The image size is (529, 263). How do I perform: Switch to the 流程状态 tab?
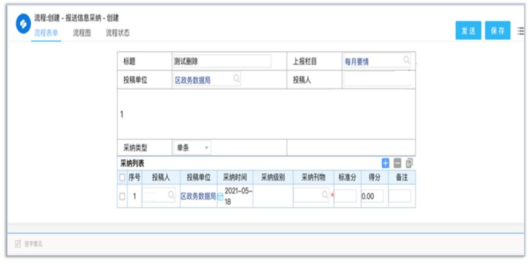point(118,33)
